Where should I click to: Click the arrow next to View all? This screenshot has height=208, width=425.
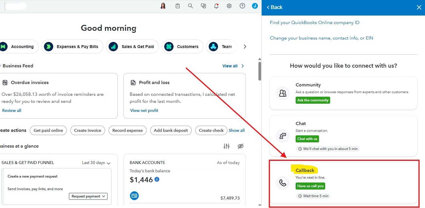pos(243,66)
